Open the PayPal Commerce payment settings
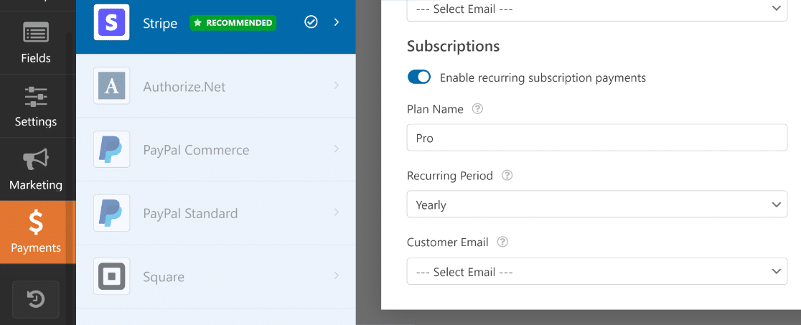801x325 pixels. (215, 149)
